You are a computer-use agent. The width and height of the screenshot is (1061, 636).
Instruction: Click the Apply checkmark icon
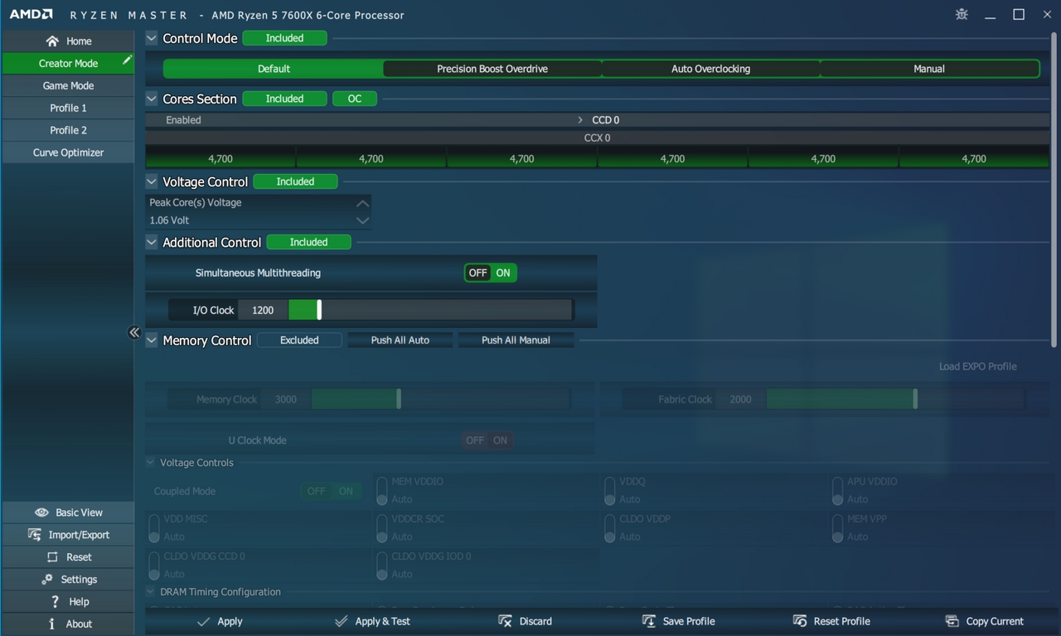pyautogui.click(x=204, y=621)
